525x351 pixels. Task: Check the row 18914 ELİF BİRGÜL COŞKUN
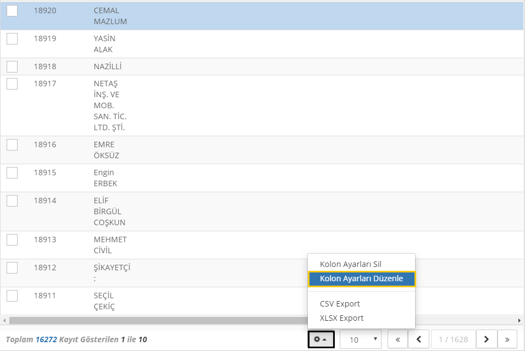[x=12, y=200]
